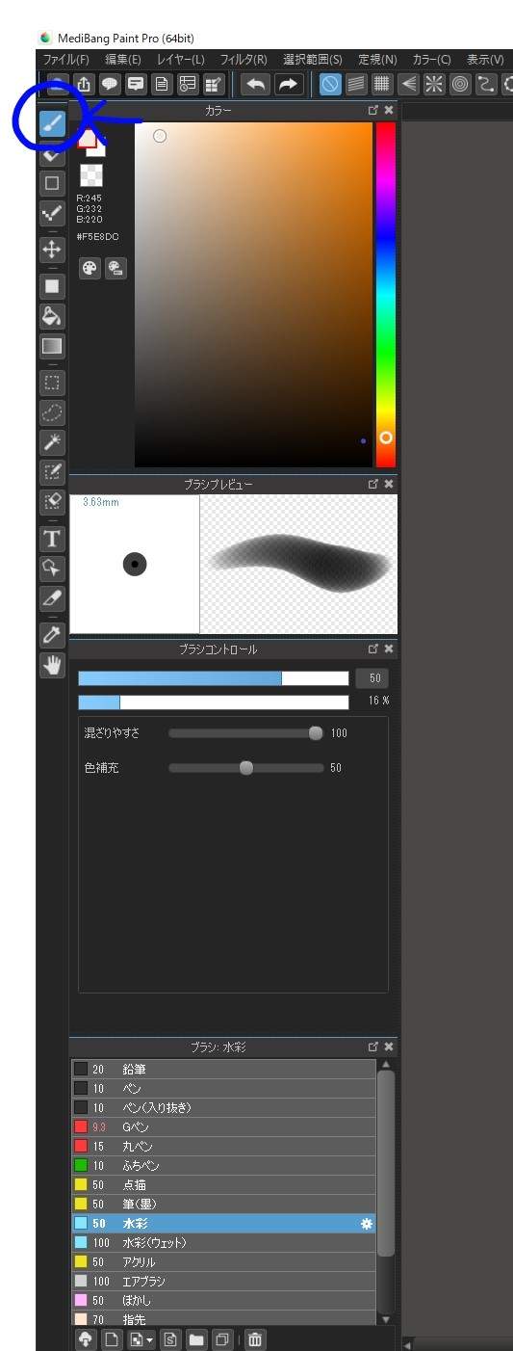Enable curve snap
The height and width of the screenshot is (1351, 513).
[486, 84]
